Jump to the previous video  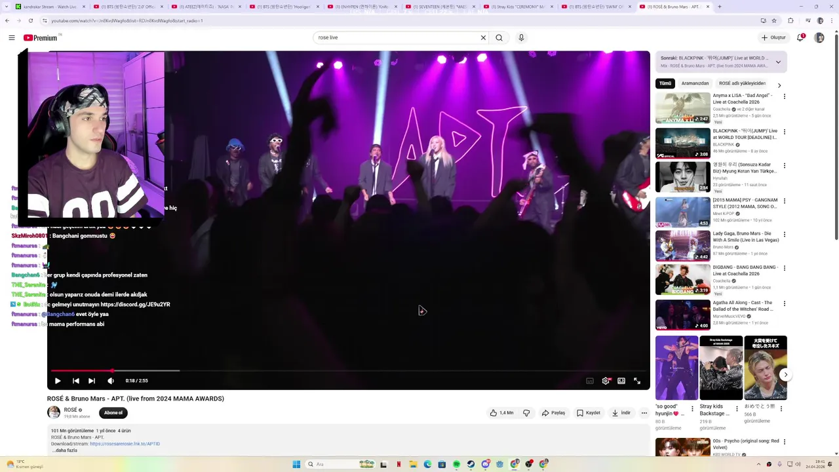(75, 381)
